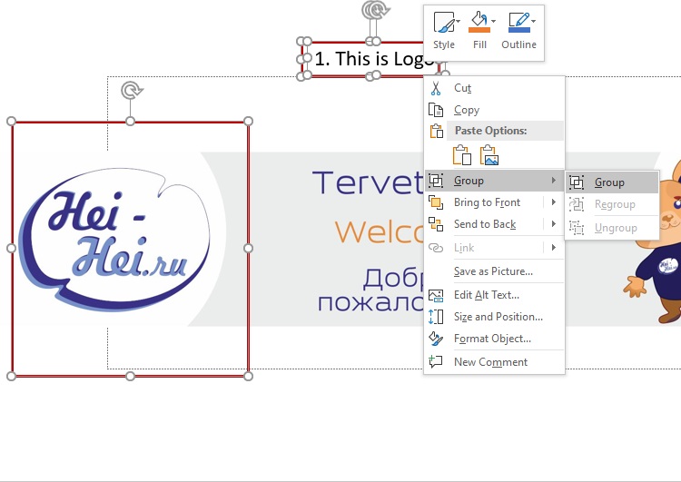
Task: Open the Group submenu entry
Action: pos(494,181)
